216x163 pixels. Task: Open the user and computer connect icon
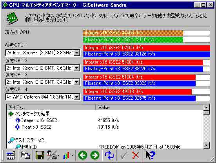[x=52, y=155]
